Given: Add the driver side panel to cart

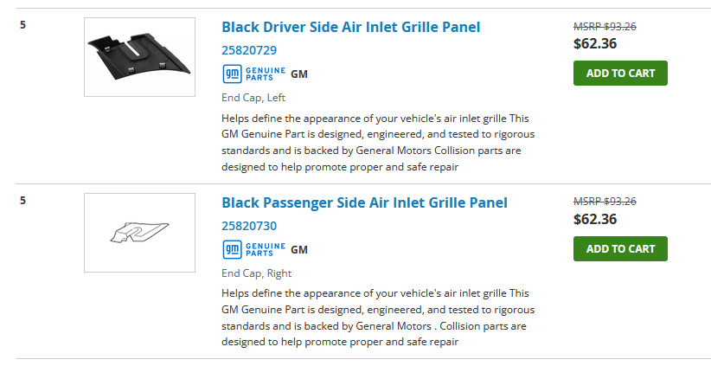Looking at the screenshot, I should pos(620,73).
